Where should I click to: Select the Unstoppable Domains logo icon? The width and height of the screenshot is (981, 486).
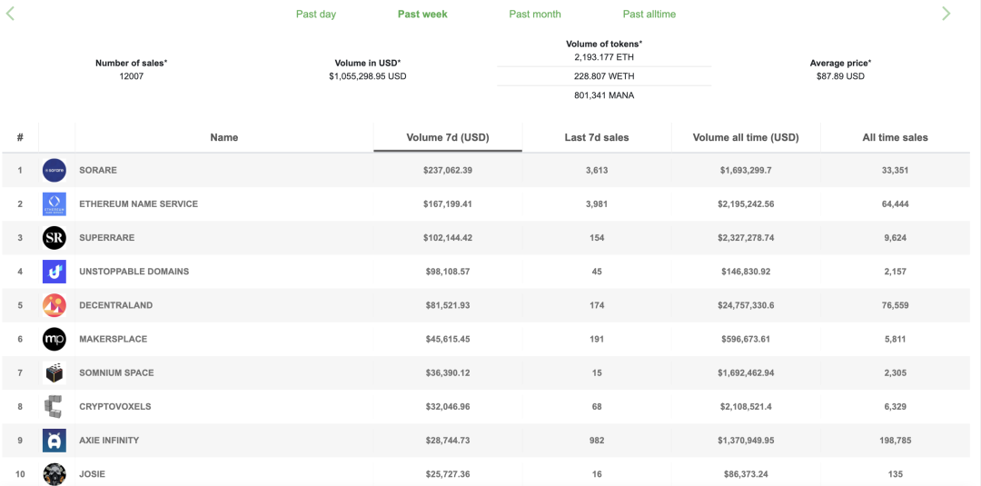[54, 272]
